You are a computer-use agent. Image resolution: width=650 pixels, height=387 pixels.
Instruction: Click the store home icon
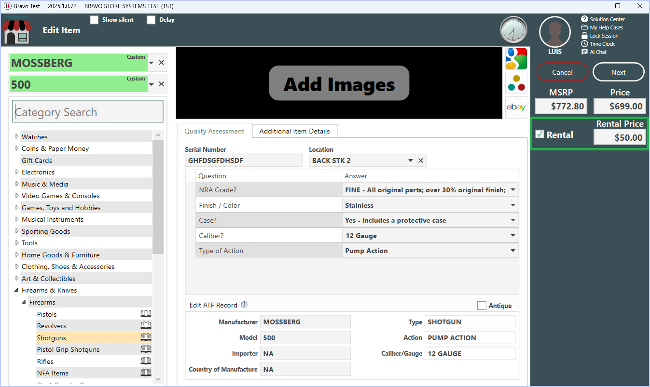[17, 31]
